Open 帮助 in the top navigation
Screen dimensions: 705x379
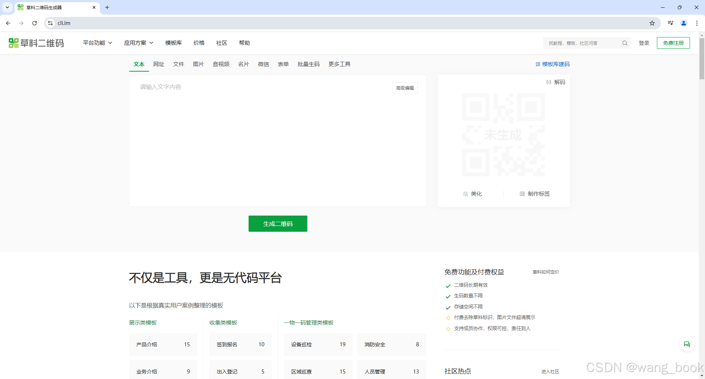[x=245, y=43]
